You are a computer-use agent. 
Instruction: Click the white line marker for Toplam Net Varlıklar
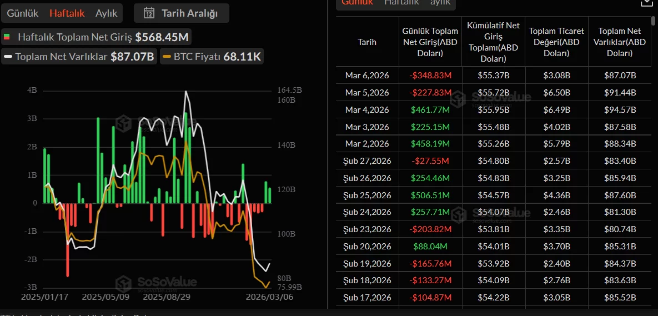point(8,57)
